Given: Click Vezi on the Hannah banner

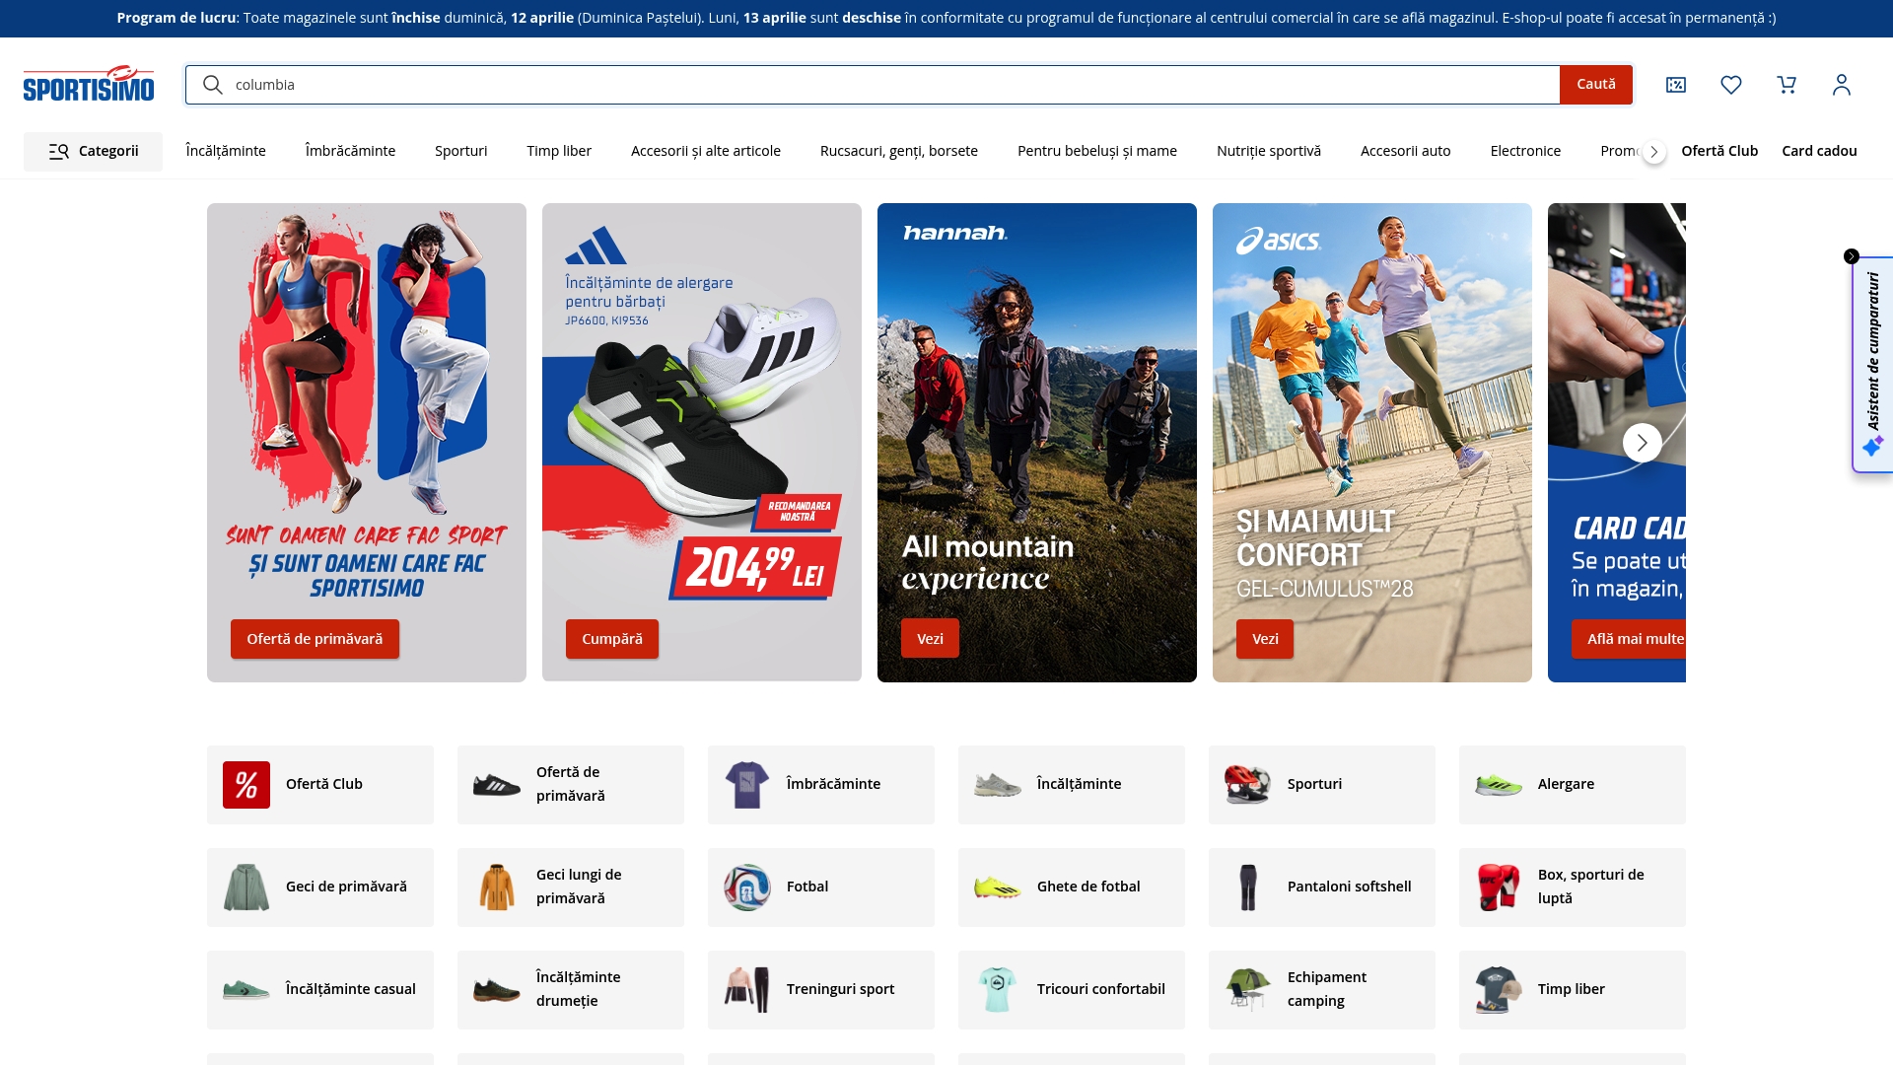Looking at the screenshot, I should click(930, 639).
